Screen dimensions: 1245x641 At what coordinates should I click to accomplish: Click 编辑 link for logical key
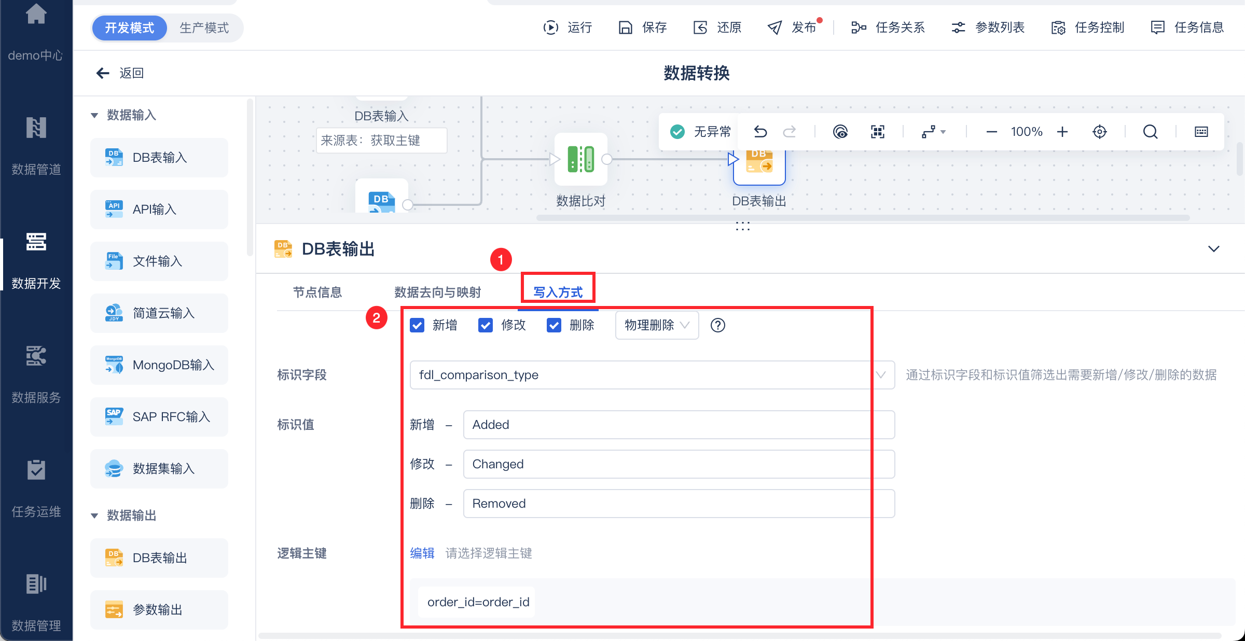422,553
